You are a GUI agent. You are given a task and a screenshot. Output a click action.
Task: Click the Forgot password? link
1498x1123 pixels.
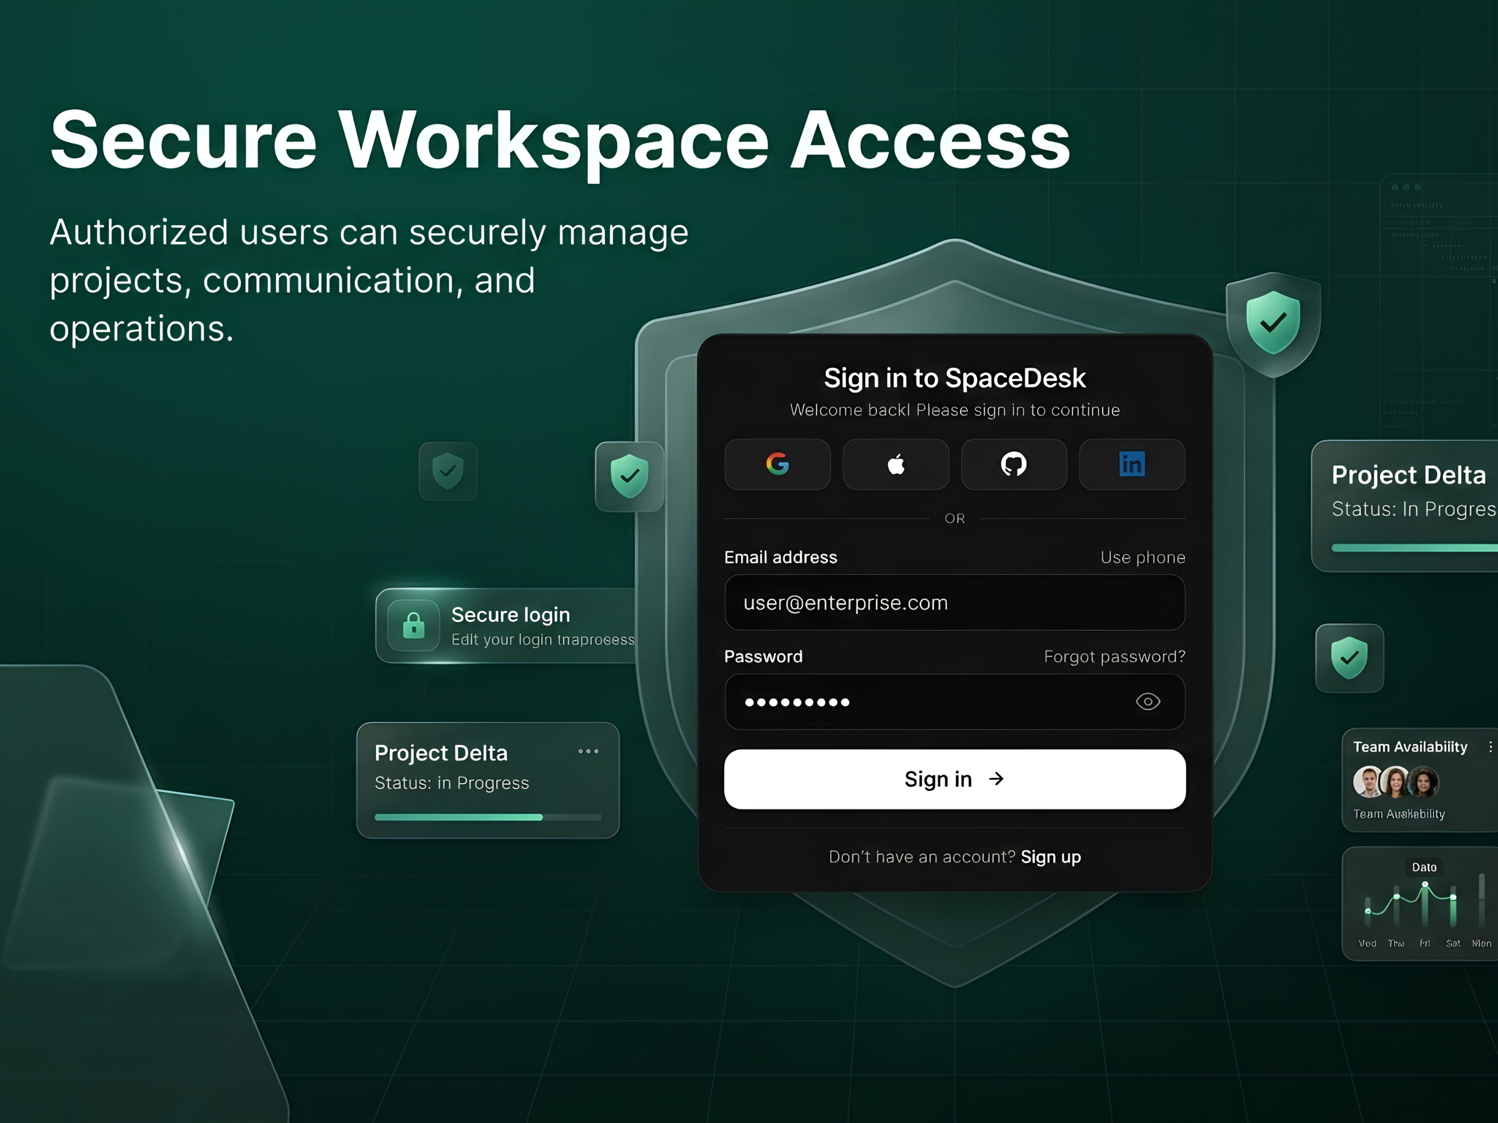[1115, 656]
